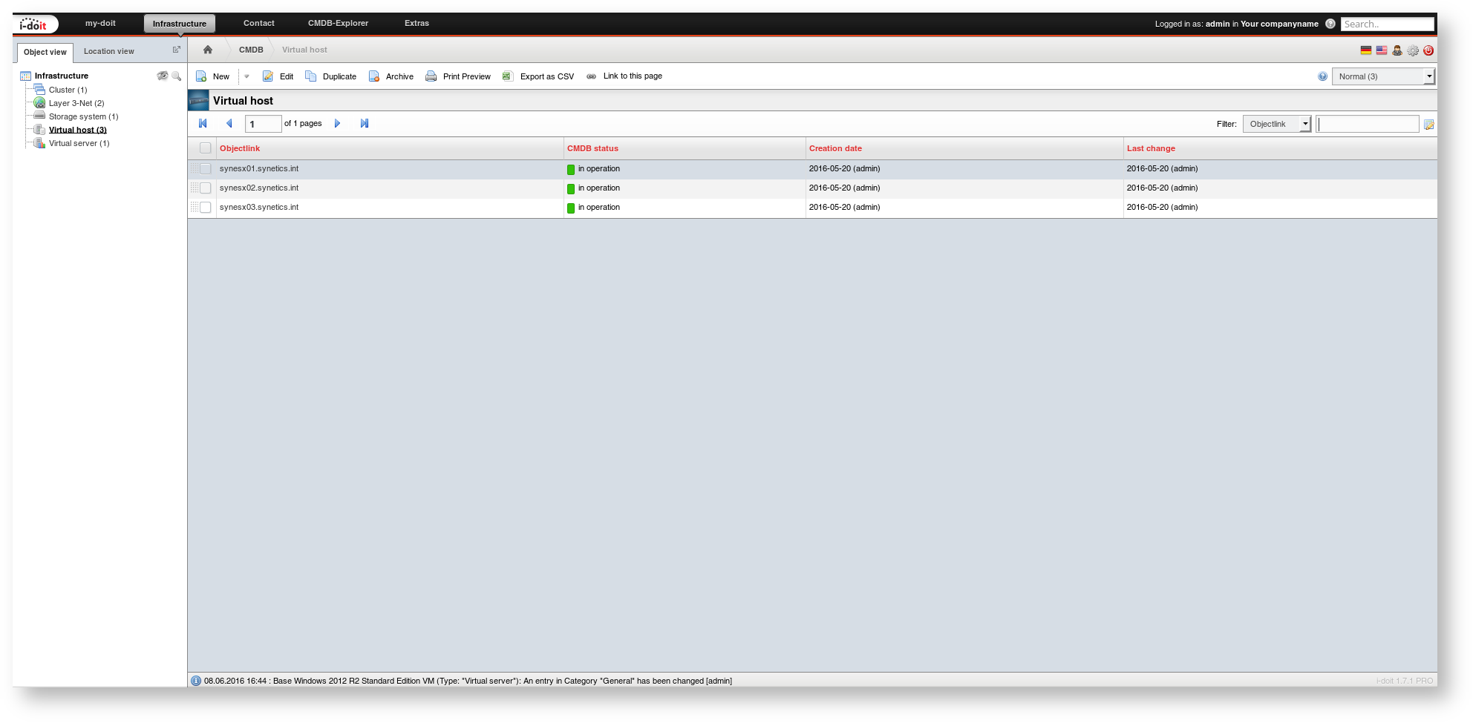
Task: Check the box for synesx01.synetics.int
Action: point(206,169)
